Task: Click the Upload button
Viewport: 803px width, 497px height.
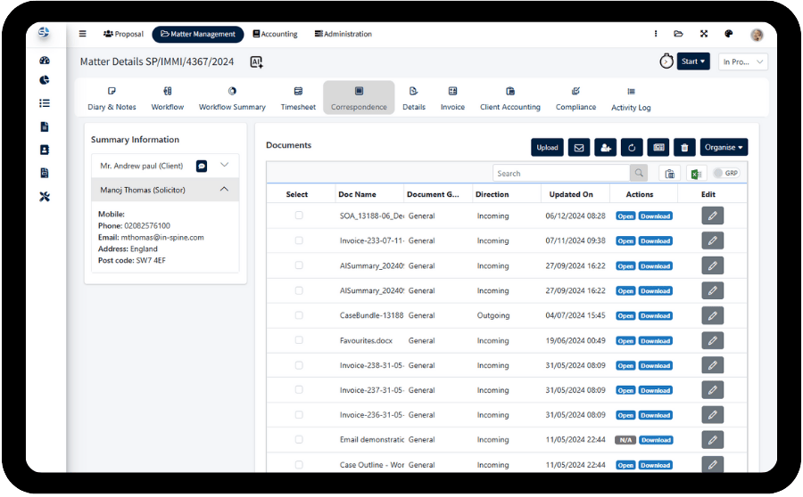Action: pyautogui.click(x=548, y=148)
